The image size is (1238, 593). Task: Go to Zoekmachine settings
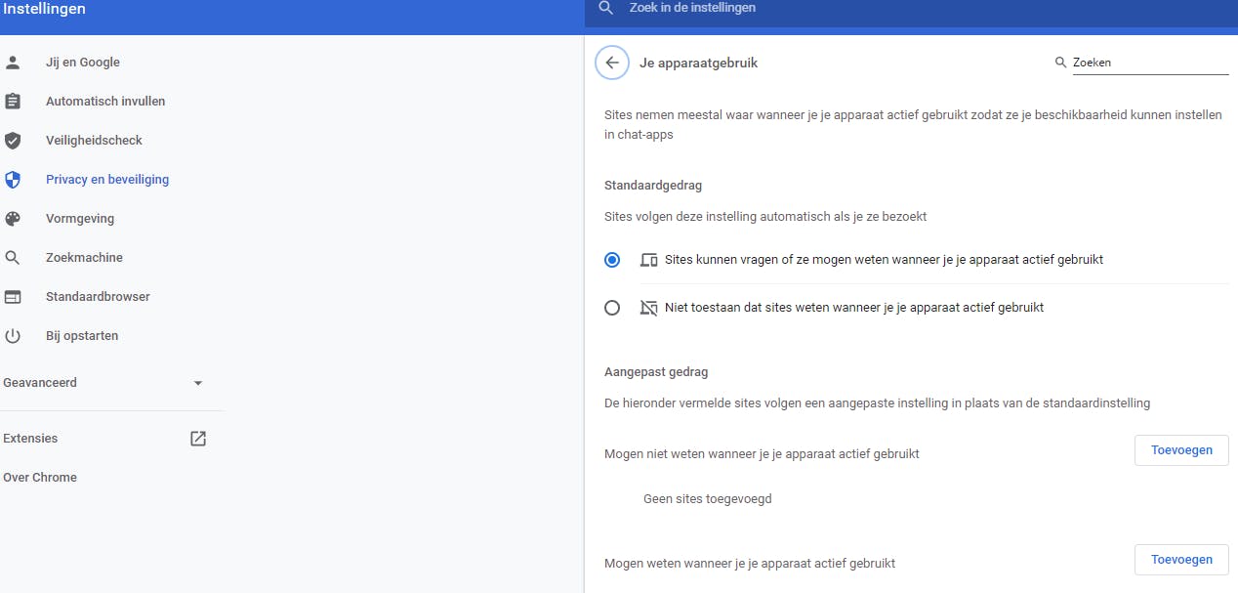coord(84,258)
